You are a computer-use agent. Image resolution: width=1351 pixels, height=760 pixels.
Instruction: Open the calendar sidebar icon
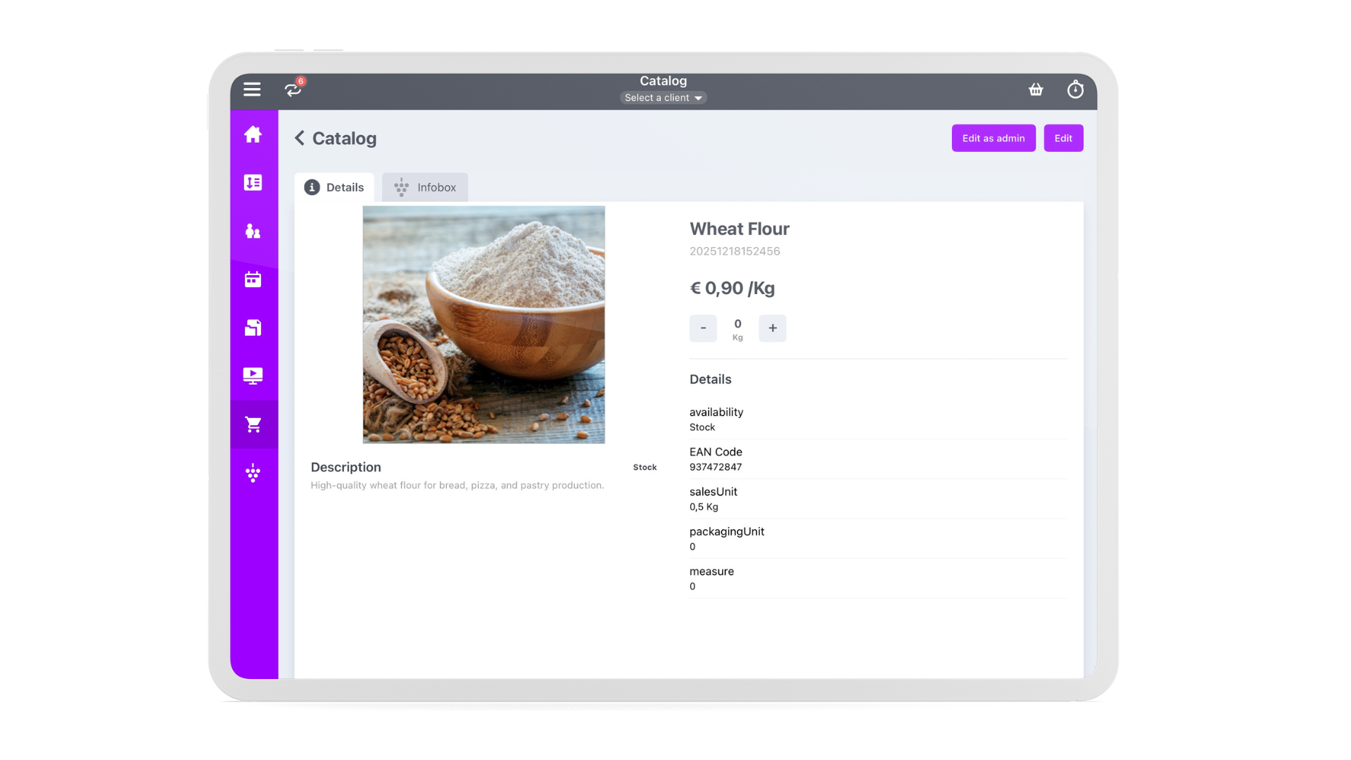tap(253, 279)
